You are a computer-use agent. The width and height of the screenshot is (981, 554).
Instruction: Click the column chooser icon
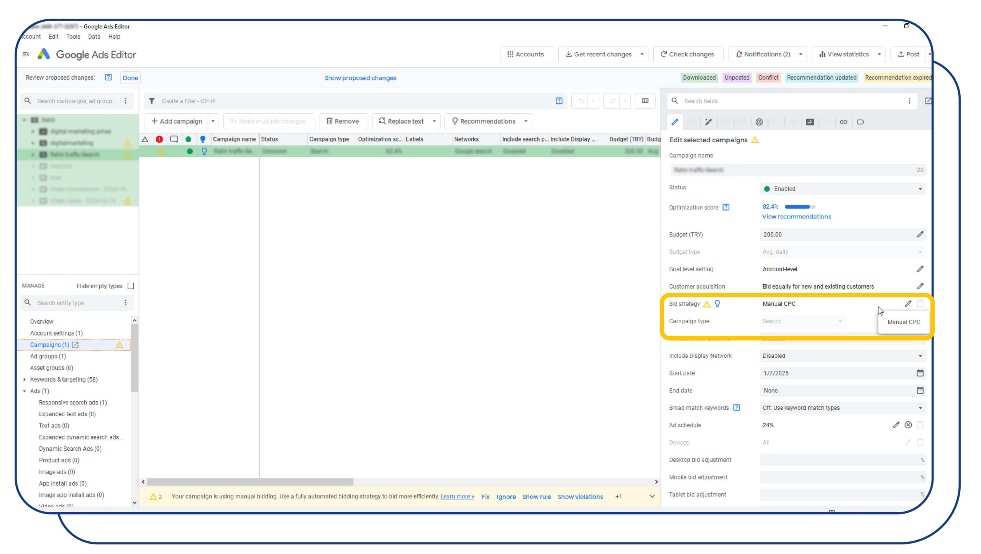pos(645,101)
